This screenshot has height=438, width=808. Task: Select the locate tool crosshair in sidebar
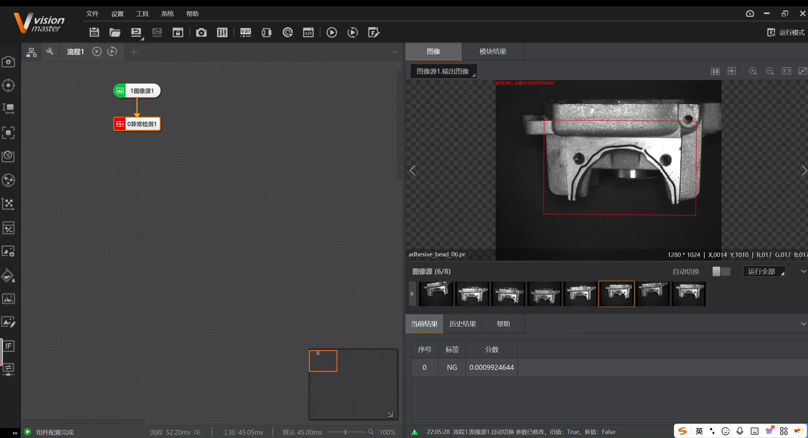(8, 85)
